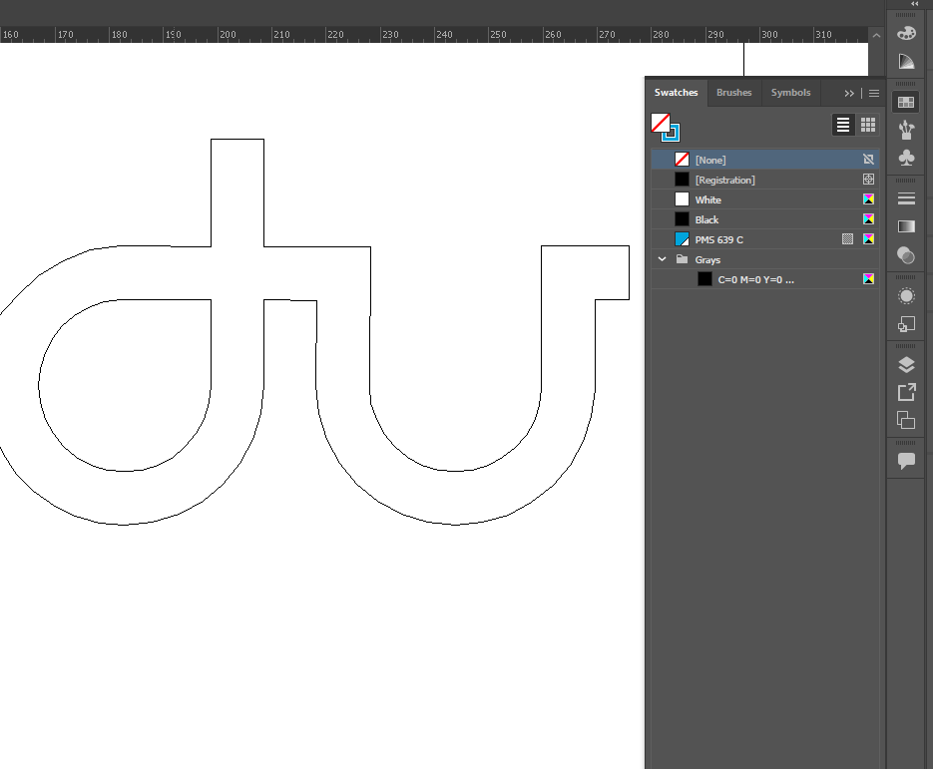The width and height of the screenshot is (933, 769).
Task: Toggle the Swatches panel dock icon
Action: pyautogui.click(x=906, y=103)
